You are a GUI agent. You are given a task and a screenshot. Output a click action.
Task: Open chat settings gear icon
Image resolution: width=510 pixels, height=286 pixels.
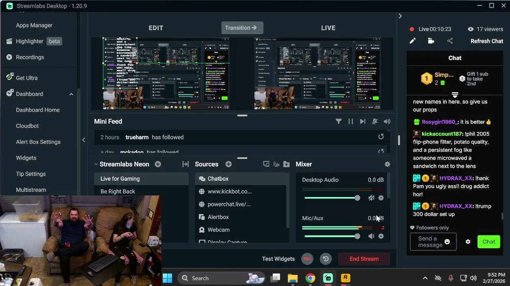tap(468, 242)
